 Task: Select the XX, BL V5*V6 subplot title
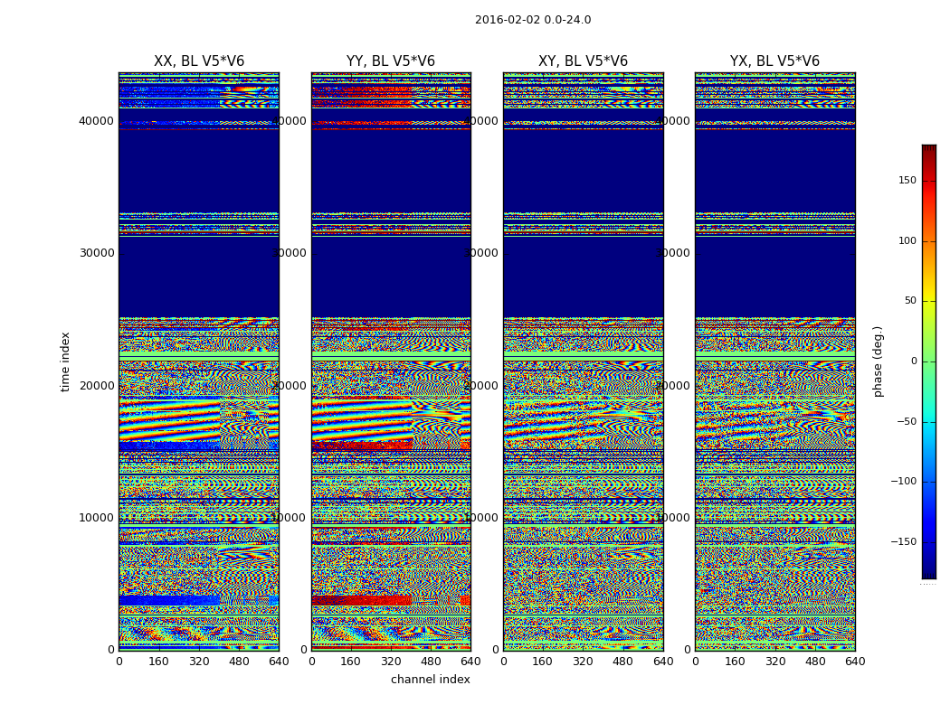(199, 61)
